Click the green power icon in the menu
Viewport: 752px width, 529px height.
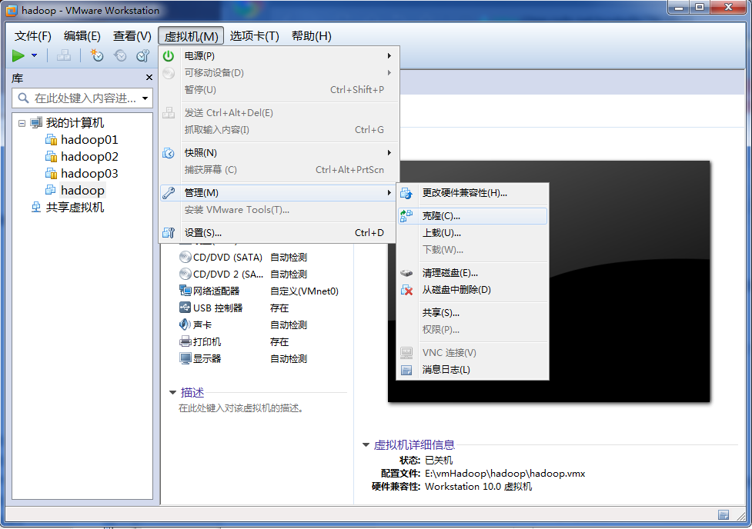(169, 56)
